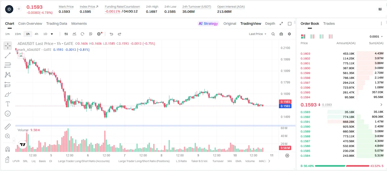Screen dimensions: 387x171
Task: Open chart settings gear icon
Action: click(x=289, y=34)
